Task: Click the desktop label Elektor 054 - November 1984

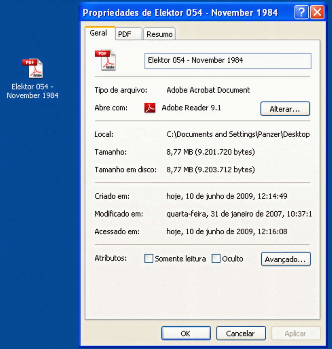Action: (x=32, y=91)
